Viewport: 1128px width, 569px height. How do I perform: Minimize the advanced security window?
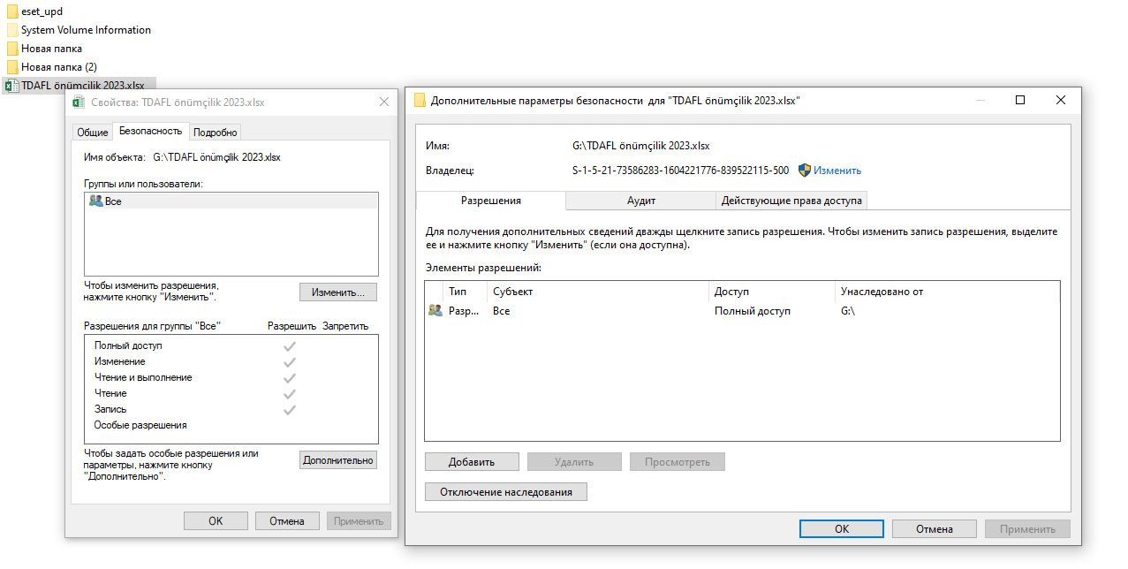980,101
